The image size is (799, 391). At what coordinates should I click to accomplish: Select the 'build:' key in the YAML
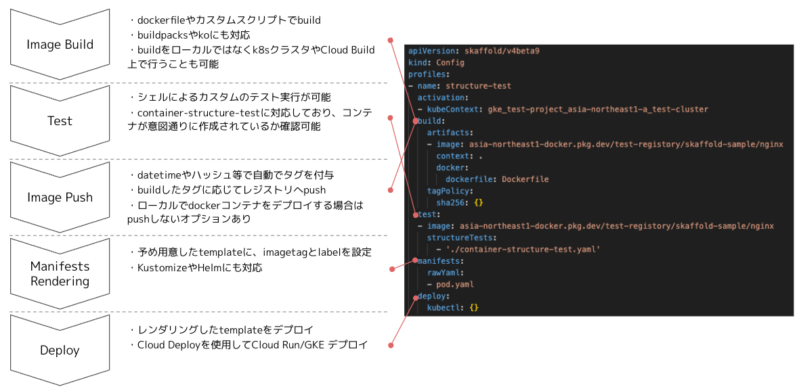point(431,121)
